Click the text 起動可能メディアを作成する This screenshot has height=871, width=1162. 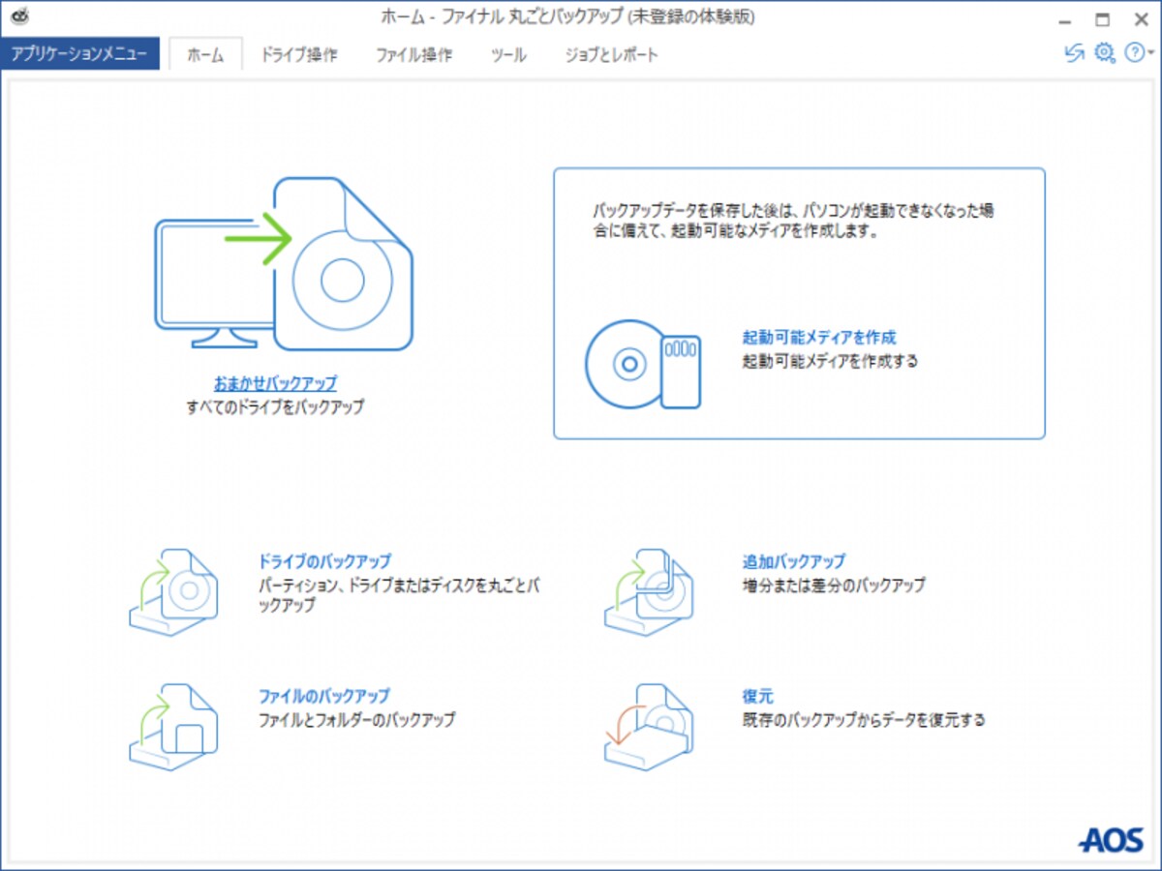[830, 362]
